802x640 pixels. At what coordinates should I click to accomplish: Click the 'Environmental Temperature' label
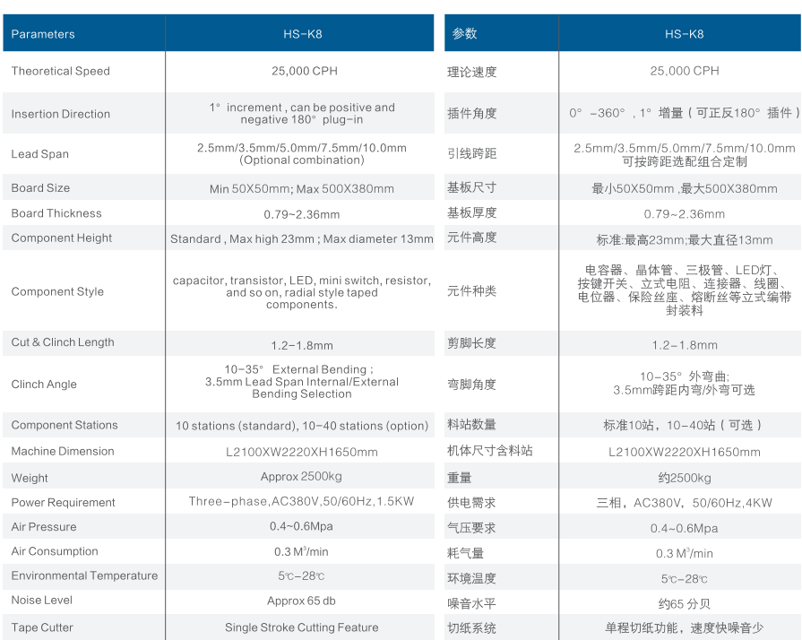tap(84, 576)
